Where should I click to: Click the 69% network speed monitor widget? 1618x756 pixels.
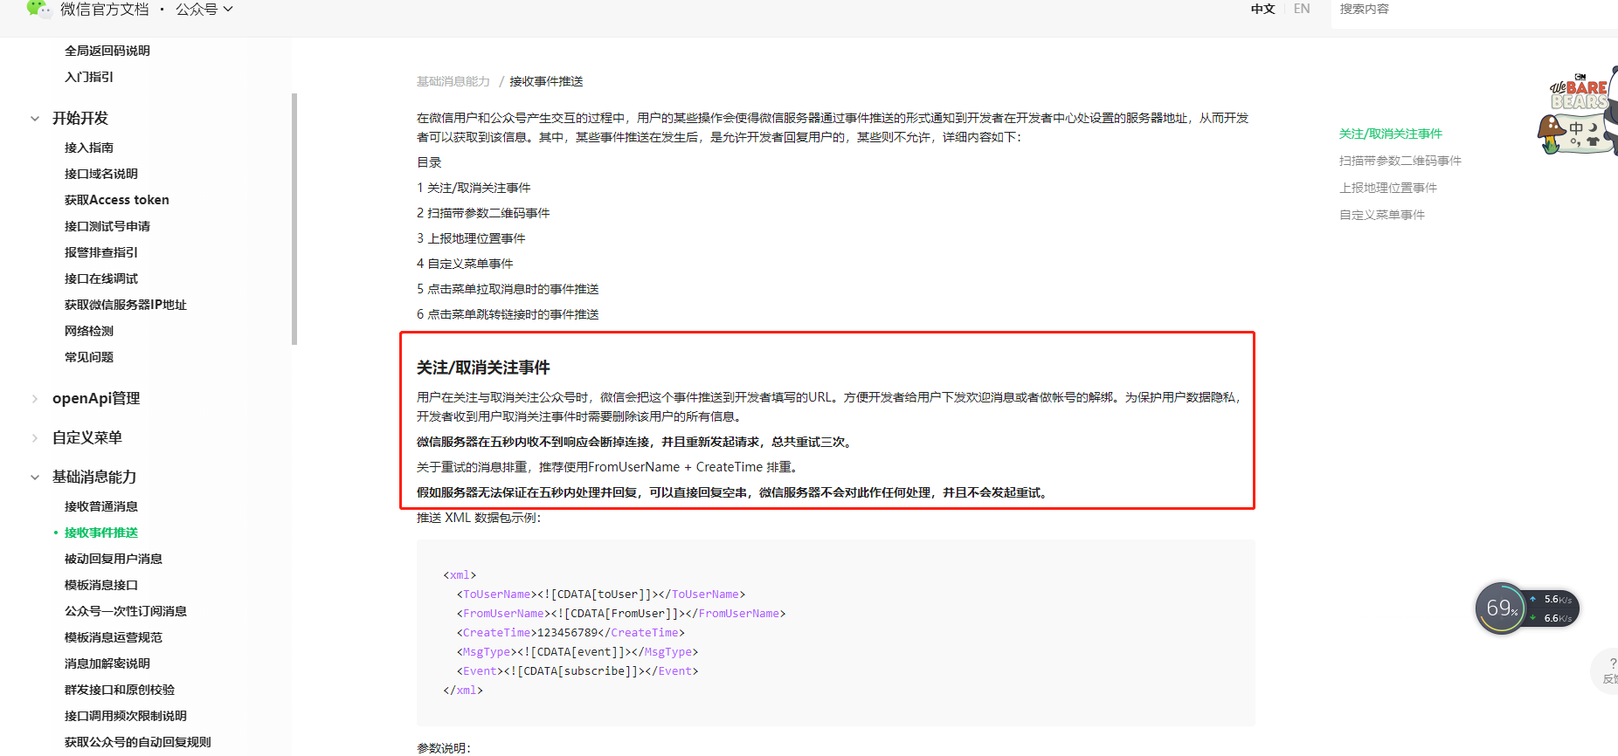[x=1527, y=608]
